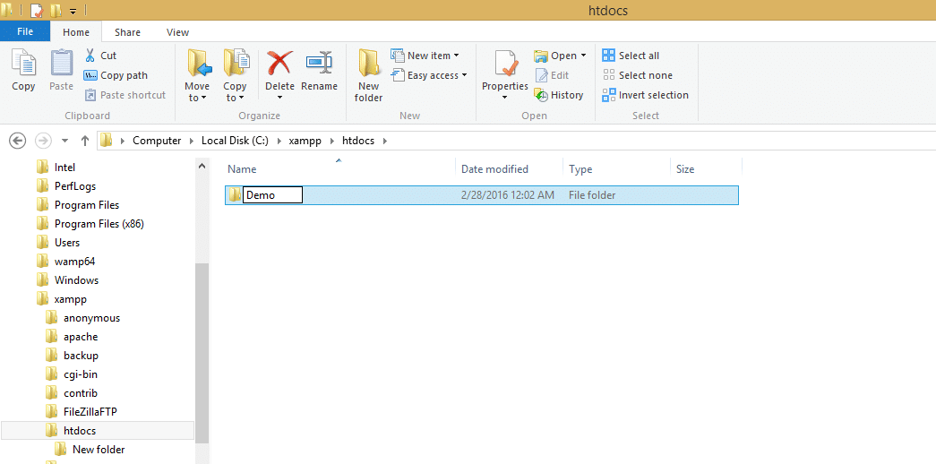
Task: Select New folder under htdocs in tree
Action: 99,450
